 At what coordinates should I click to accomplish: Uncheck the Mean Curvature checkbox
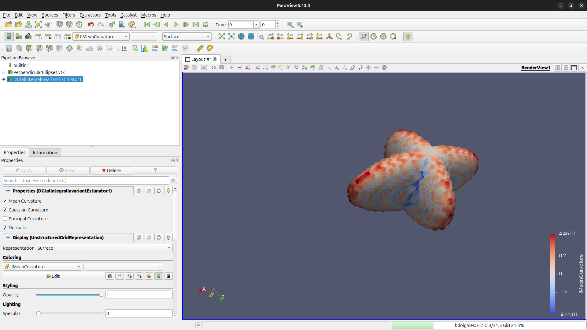click(x=5, y=201)
